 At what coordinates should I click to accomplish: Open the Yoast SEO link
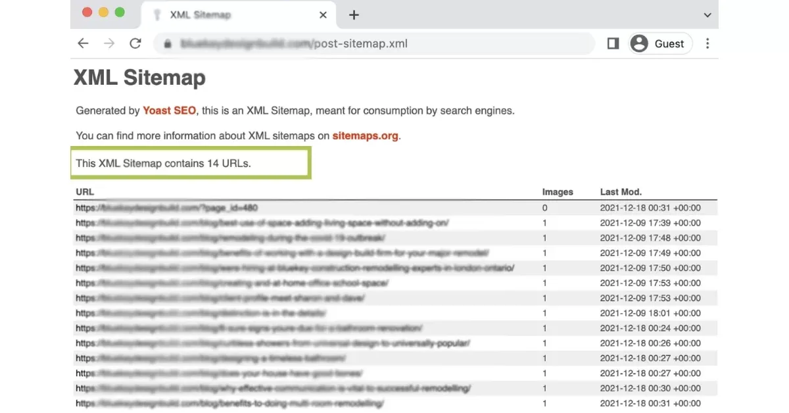[x=169, y=110]
